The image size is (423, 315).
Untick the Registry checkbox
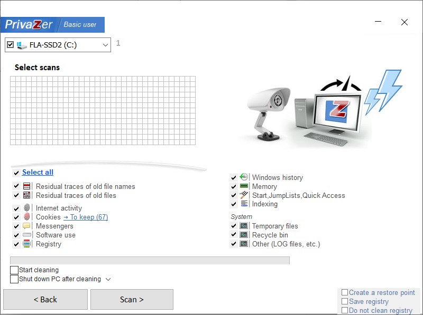tap(16, 244)
